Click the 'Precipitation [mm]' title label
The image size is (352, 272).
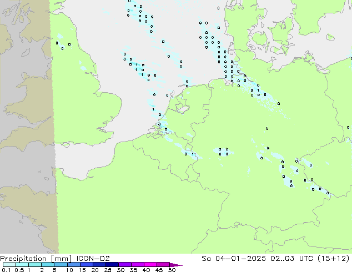click(36, 259)
